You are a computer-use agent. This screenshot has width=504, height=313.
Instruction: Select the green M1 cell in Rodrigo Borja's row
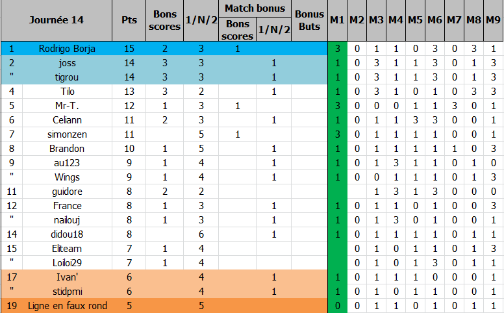(337, 49)
